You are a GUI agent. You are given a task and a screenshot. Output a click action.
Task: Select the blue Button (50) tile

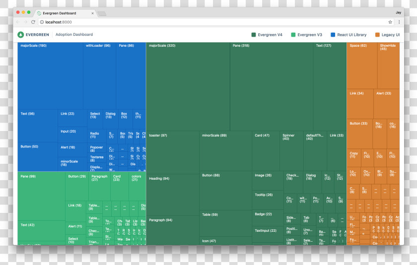click(x=38, y=156)
